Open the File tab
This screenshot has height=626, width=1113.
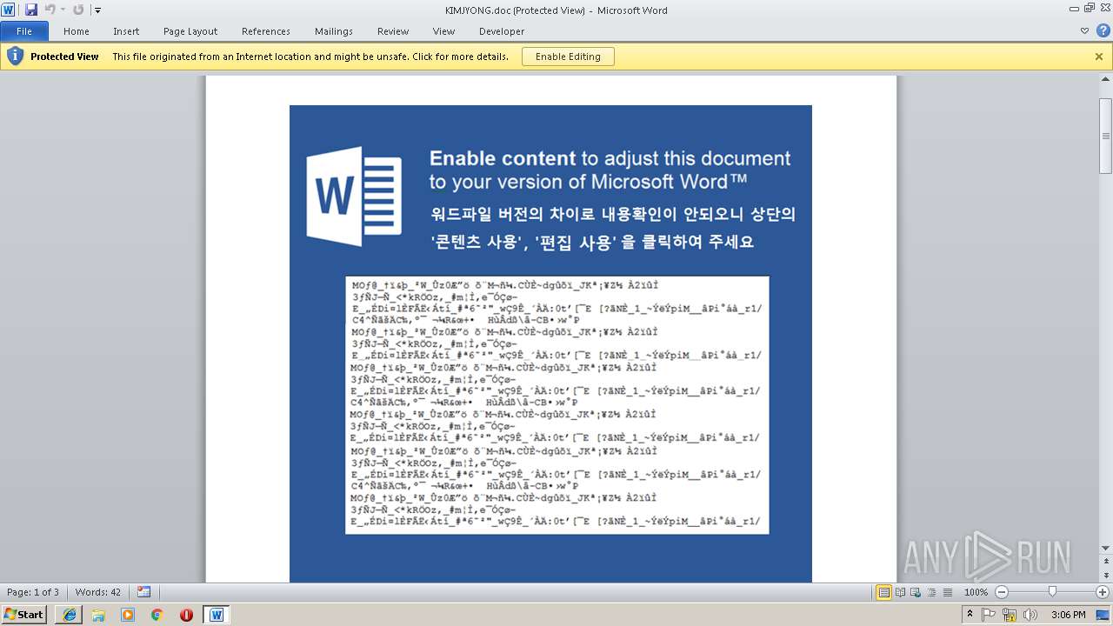(x=24, y=31)
